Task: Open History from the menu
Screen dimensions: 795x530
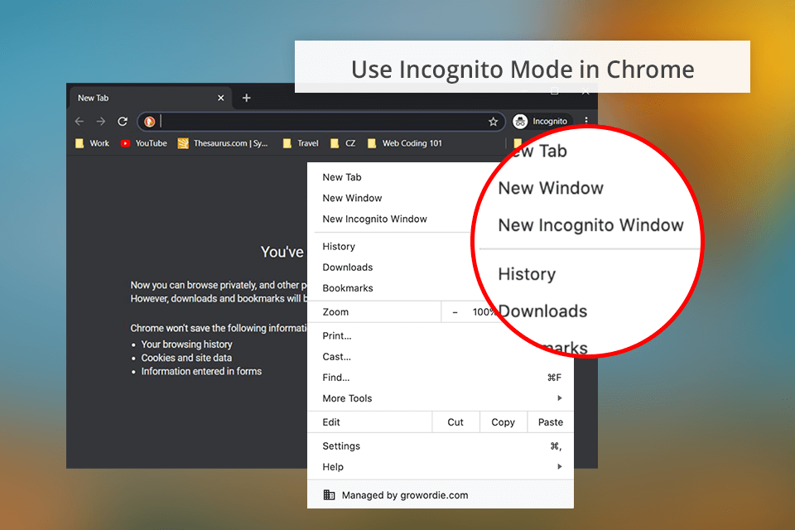Action: 339,246
